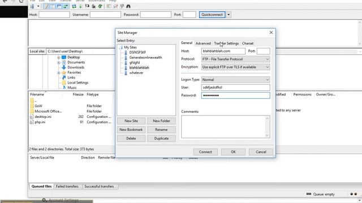Click the Favorites star icon

pyautogui.click(x=64, y=72)
